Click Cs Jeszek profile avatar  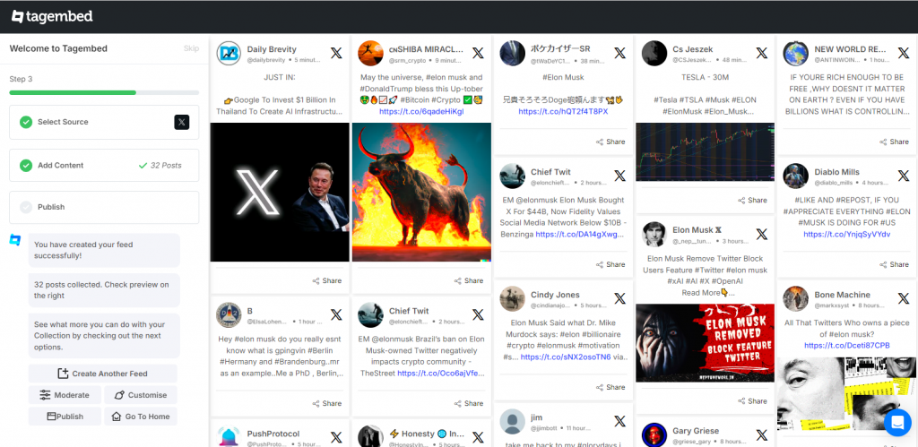654,53
